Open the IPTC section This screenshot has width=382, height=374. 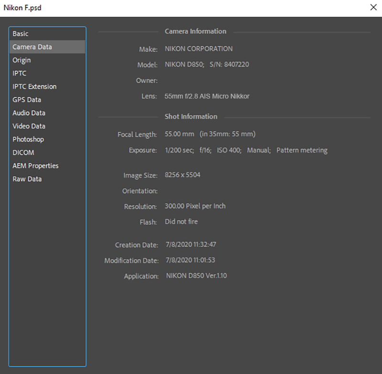pyautogui.click(x=20, y=73)
